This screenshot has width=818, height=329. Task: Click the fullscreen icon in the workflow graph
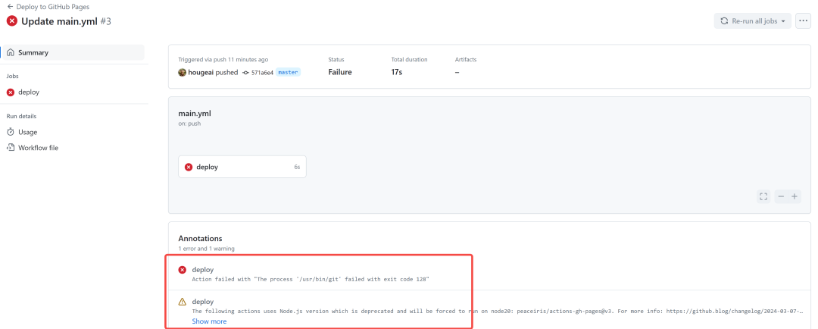[x=763, y=196]
